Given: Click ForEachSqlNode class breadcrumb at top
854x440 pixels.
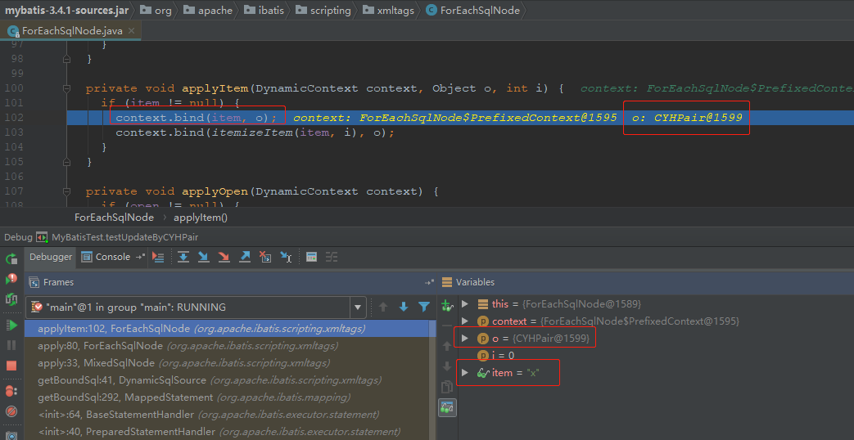Looking at the screenshot, I should 473,11.
